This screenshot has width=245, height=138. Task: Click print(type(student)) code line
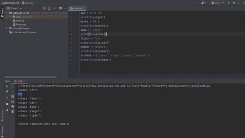[x=96, y=60]
